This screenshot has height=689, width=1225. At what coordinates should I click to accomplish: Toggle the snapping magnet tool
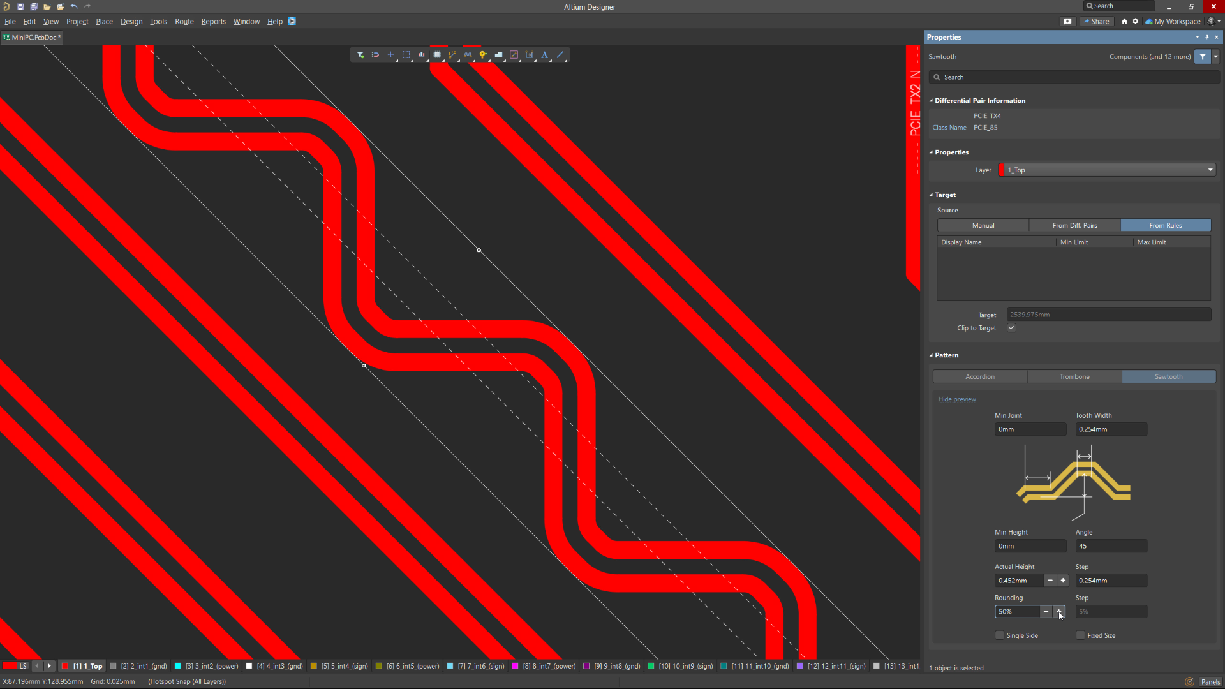[x=376, y=55]
